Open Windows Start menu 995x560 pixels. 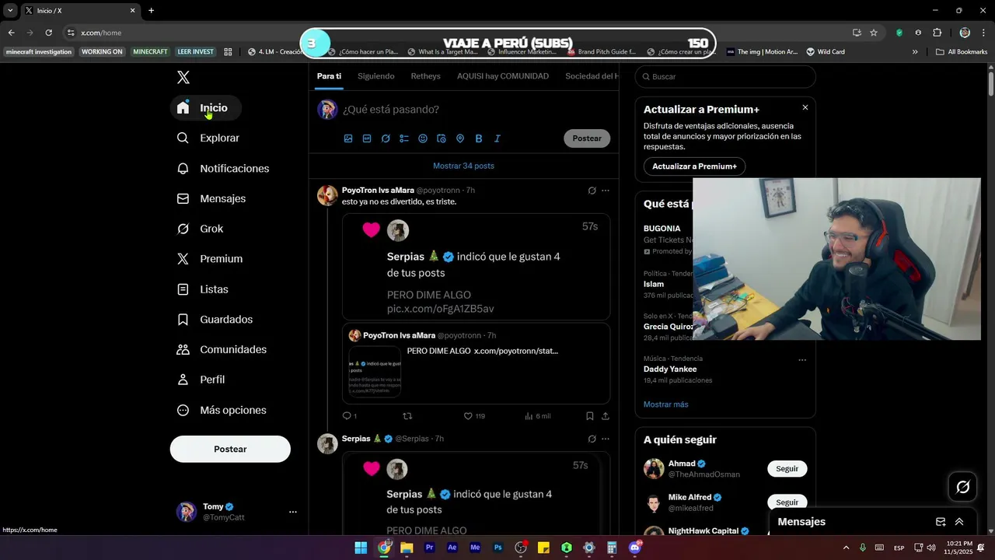click(x=361, y=548)
